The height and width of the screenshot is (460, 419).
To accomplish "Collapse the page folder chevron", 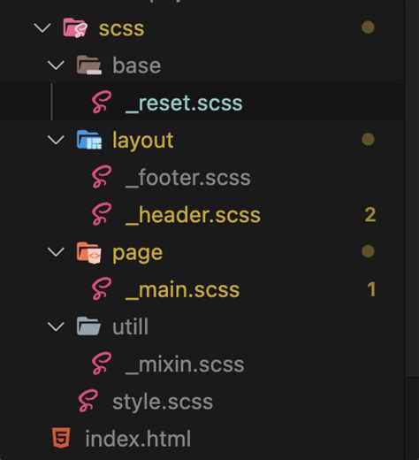I will point(56,252).
